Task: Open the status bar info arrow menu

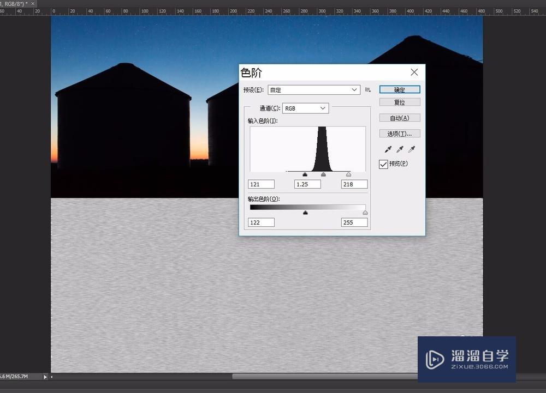Action: point(45,377)
